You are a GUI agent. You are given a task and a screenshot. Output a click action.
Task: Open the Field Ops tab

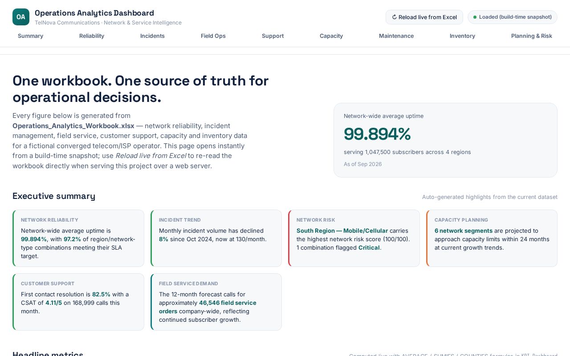[x=213, y=36]
